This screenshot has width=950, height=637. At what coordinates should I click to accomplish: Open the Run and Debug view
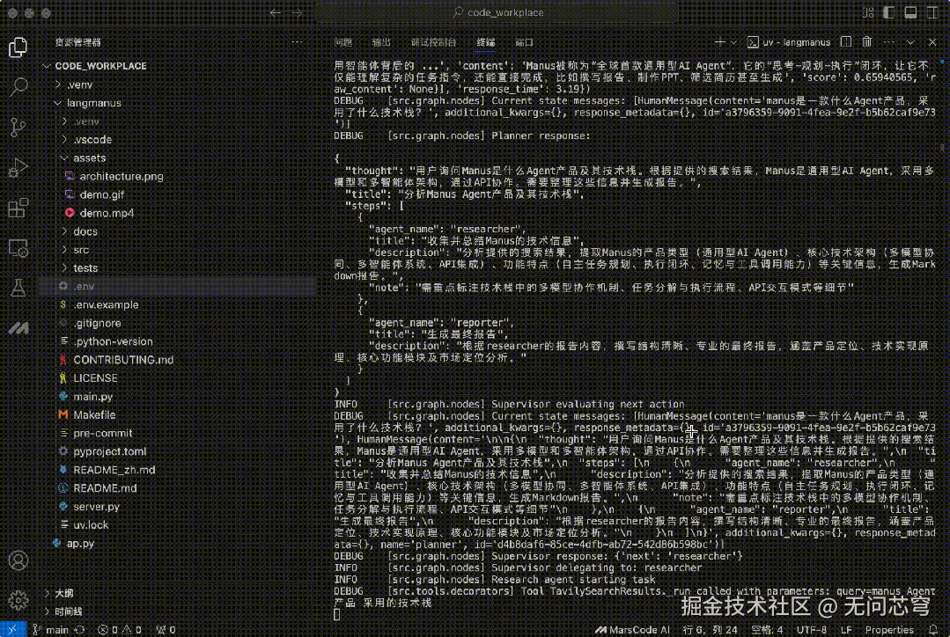18,167
